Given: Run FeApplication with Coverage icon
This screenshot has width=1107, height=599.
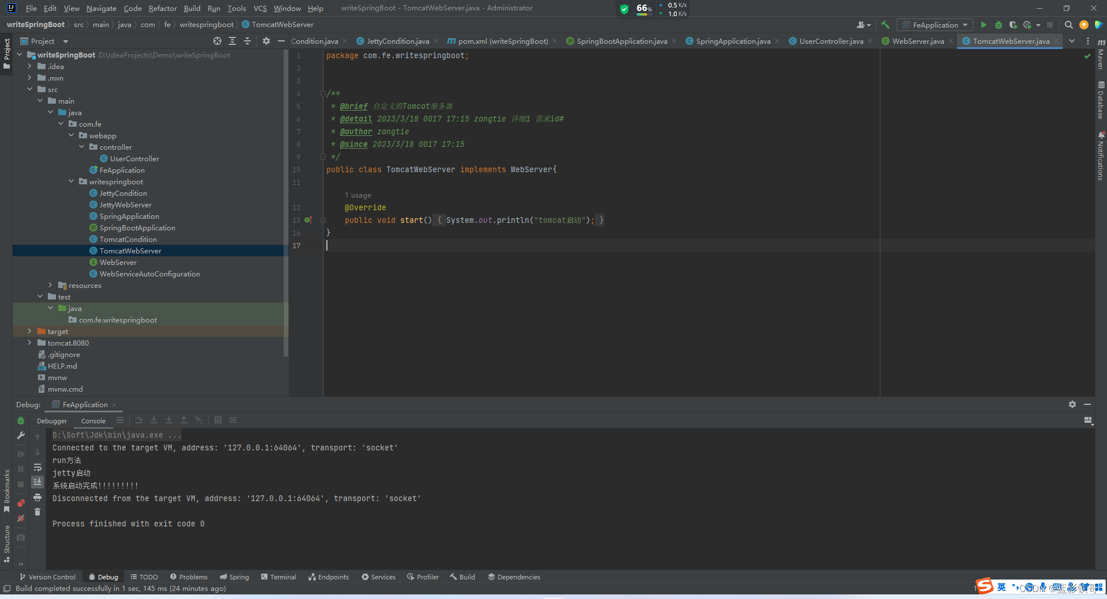Looking at the screenshot, I should coord(1013,25).
